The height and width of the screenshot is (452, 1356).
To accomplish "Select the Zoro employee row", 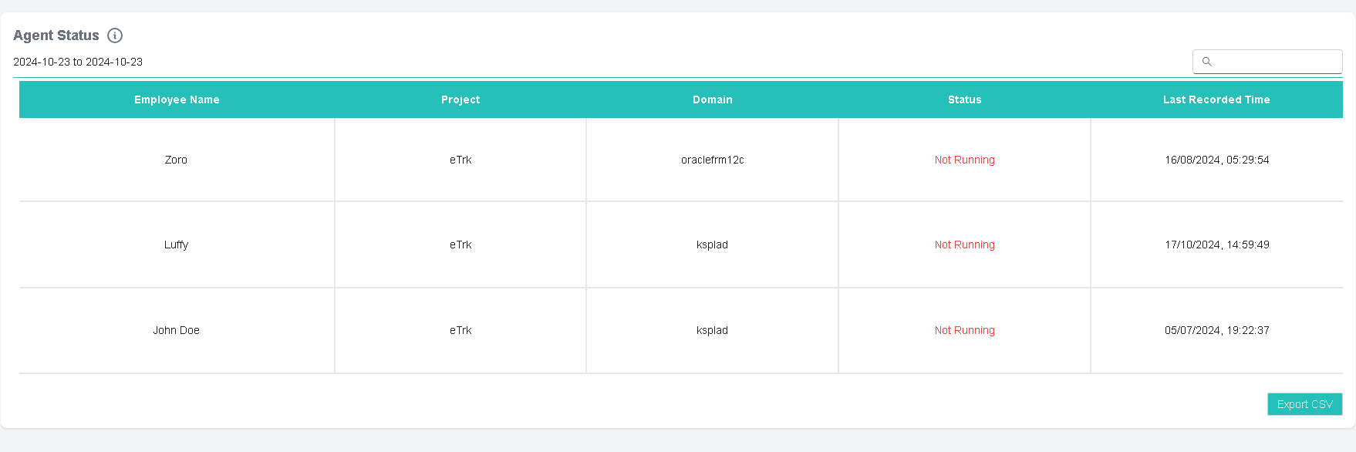I will pos(681,160).
